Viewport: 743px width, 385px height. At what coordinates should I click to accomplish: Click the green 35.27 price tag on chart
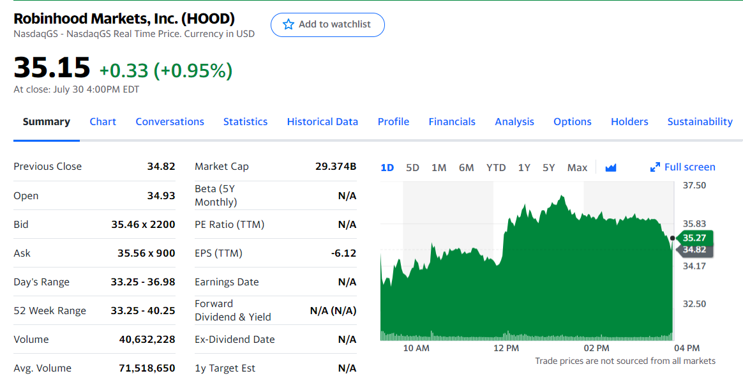pyautogui.click(x=694, y=238)
